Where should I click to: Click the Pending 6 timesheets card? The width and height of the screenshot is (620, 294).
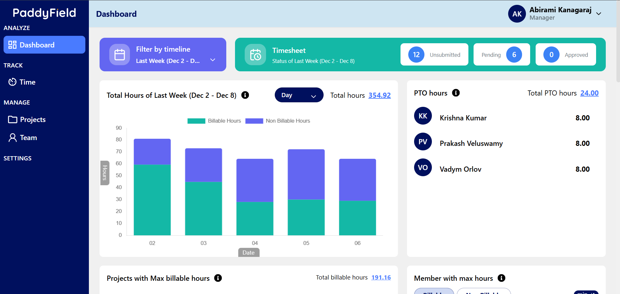tap(502, 55)
